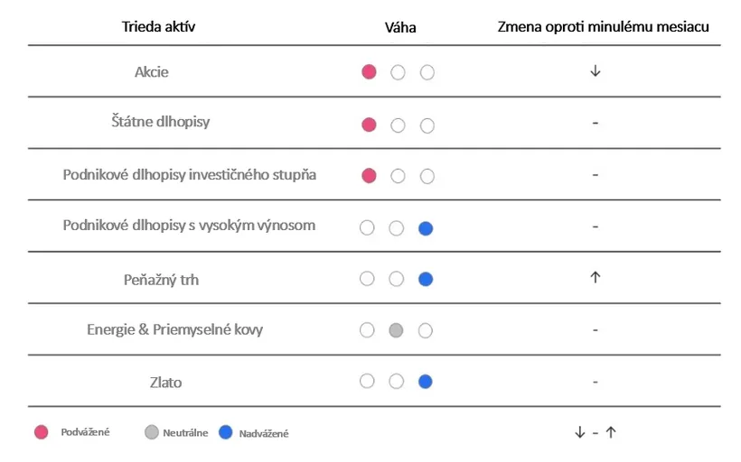Click the pink Podvážené legend dot

click(x=41, y=432)
